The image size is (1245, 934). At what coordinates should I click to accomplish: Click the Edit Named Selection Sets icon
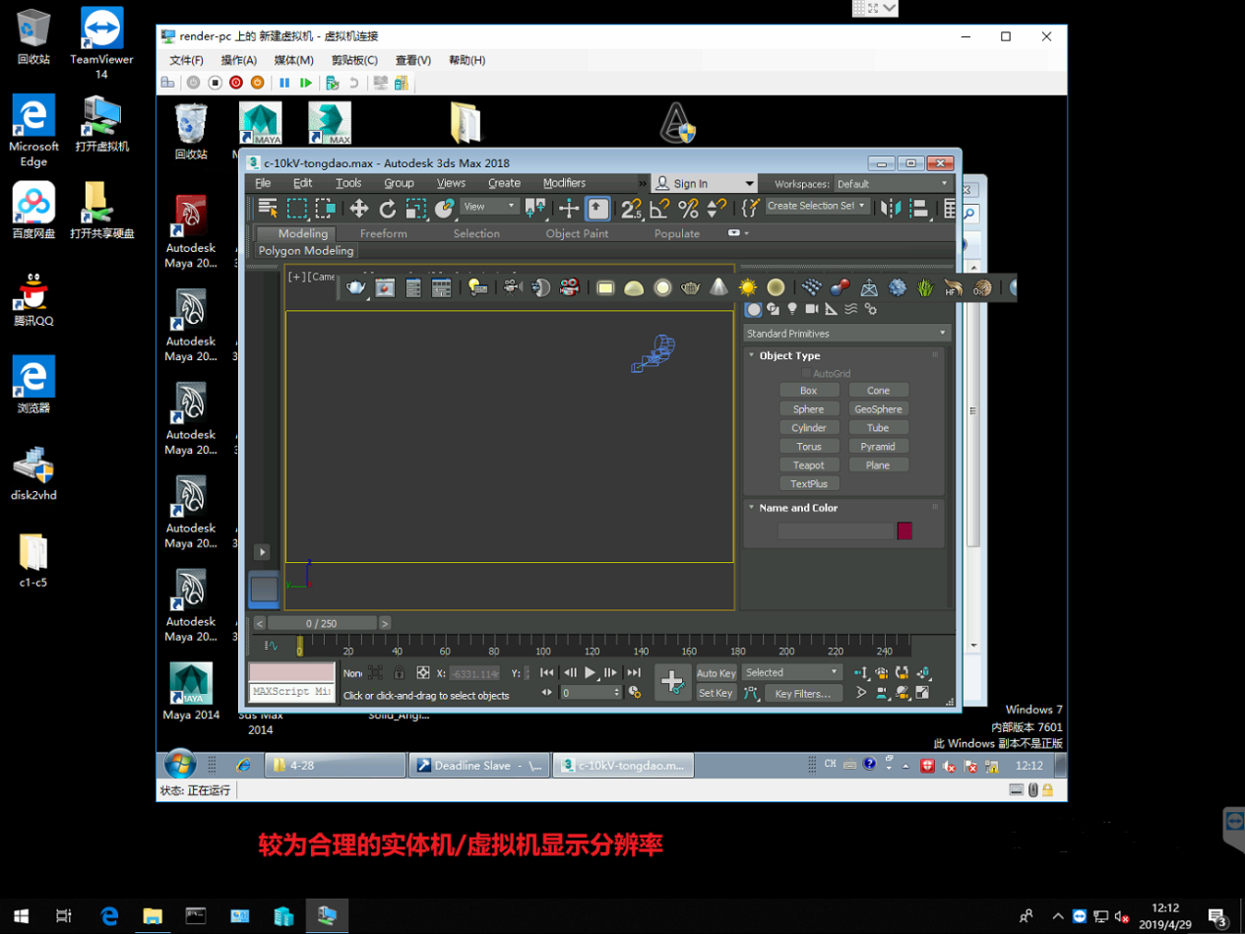[751, 208]
